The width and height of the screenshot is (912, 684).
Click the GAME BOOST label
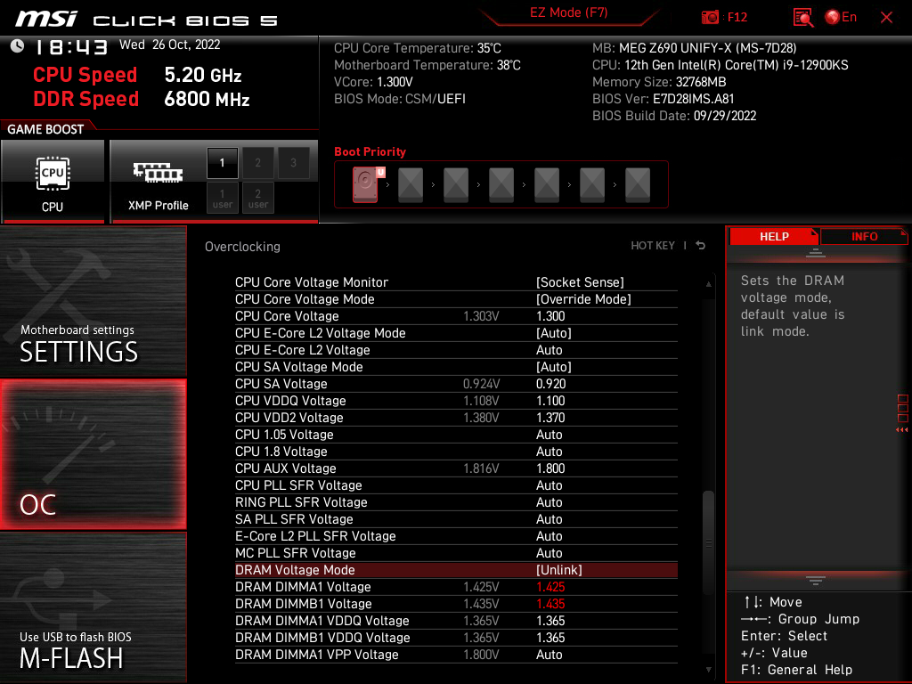click(x=45, y=129)
